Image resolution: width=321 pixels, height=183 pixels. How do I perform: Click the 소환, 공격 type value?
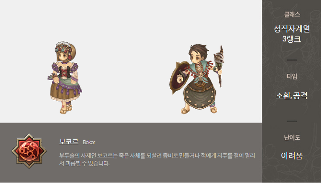[x=292, y=95]
